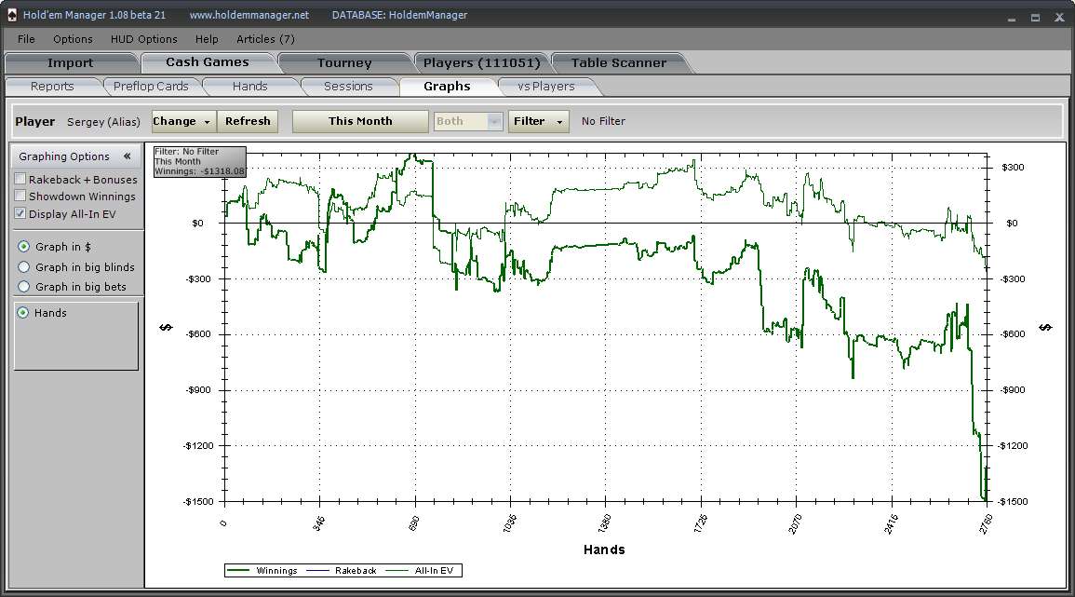Viewport: 1075px width, 597px height.
Task: Switch to the Sessions sub-tab
Action: coord(348,87)
